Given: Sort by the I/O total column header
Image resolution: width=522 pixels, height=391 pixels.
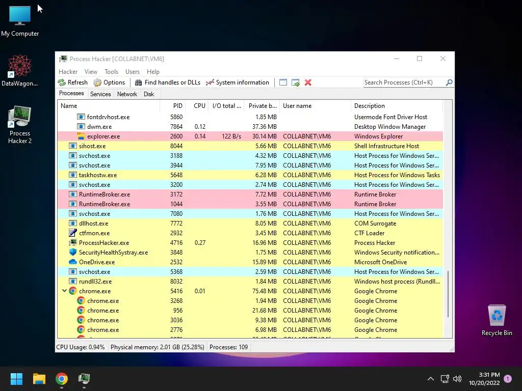Looking at the screenshot, I should (226, 106).
